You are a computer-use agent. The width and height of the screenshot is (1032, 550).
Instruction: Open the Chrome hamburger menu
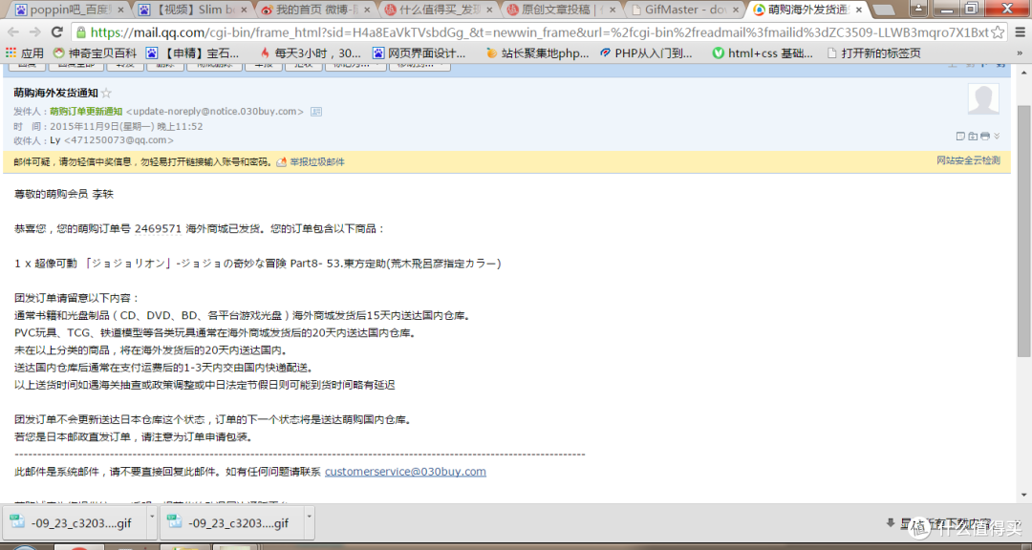tap(1021, 32)
